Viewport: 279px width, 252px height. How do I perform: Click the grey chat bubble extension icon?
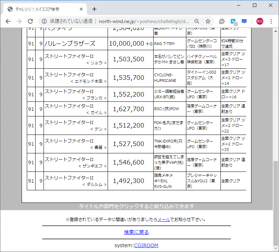click(222, 21)
